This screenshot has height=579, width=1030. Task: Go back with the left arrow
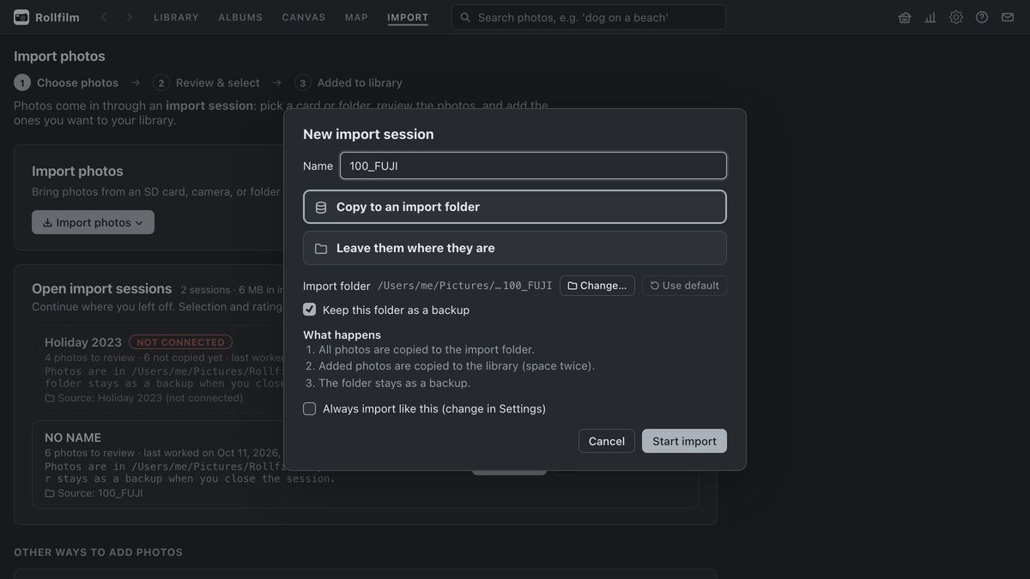[x=104, y=17]
